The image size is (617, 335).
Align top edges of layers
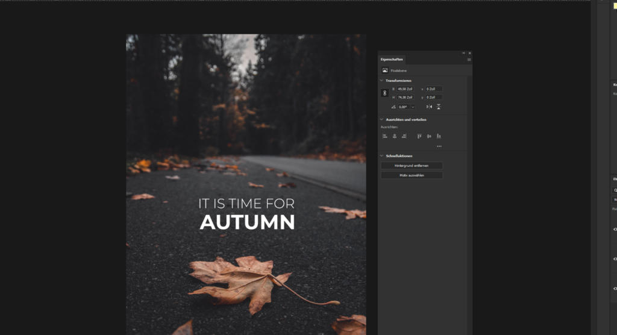(419, 136)
